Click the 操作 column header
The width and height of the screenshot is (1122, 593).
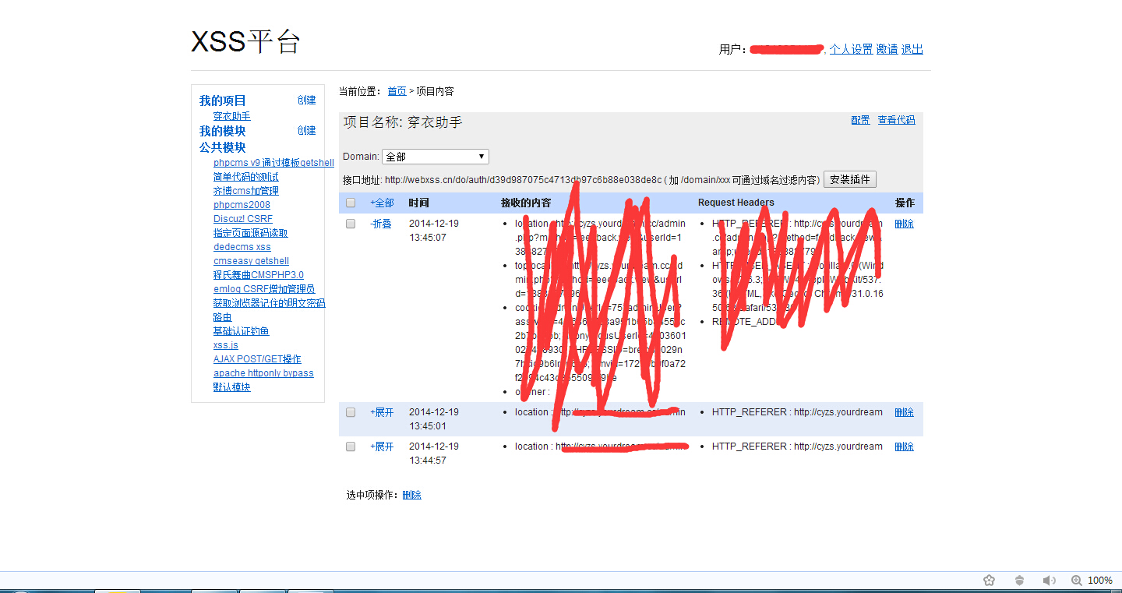[x=905, y=203]
